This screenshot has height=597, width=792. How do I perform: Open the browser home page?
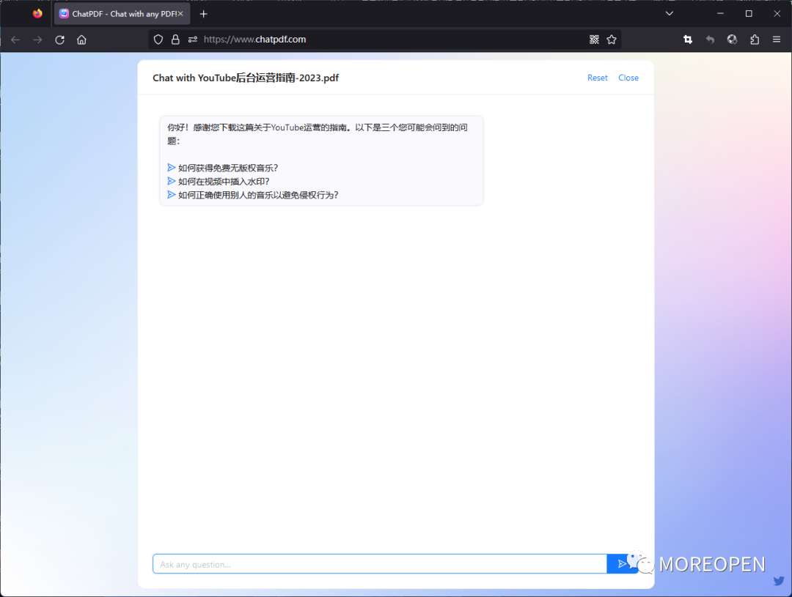pos(82,40)
